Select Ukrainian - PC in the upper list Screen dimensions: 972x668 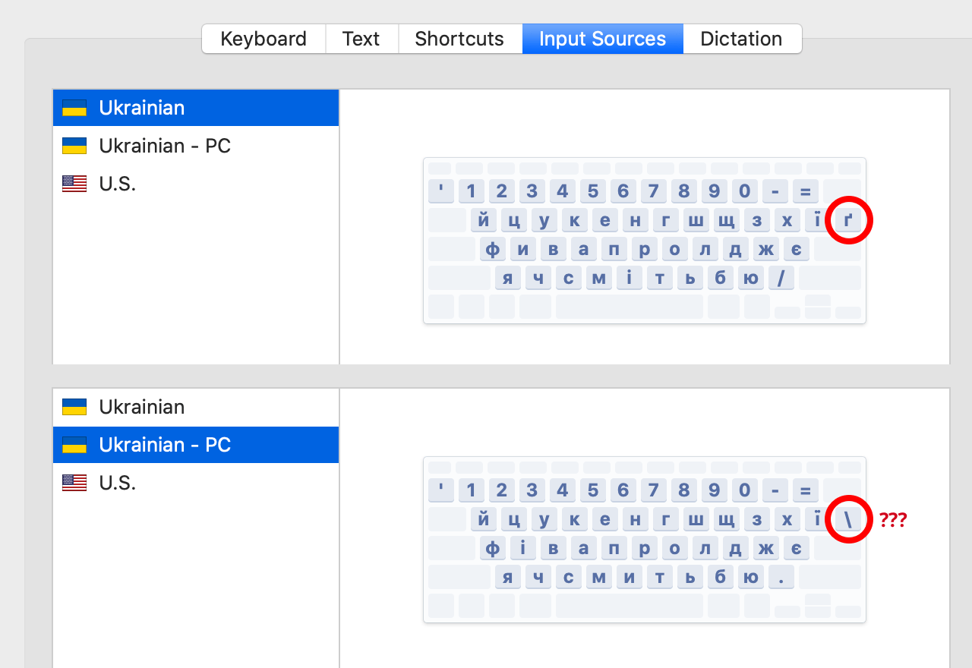164,146
